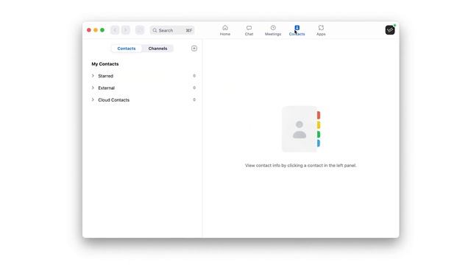Open the Home tab

click(225, 30)
